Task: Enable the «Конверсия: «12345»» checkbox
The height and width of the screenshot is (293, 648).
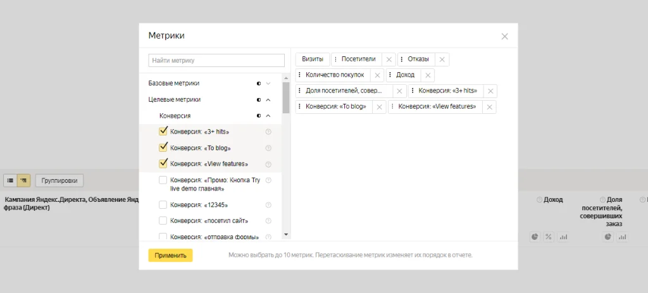Action: pos(163,205)
